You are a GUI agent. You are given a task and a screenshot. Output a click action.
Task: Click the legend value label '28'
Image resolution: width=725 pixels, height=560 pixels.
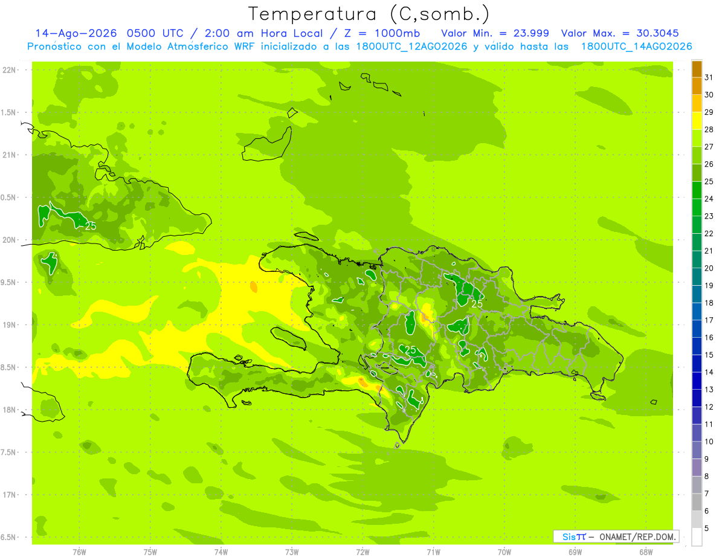click(x=709, y=129)
